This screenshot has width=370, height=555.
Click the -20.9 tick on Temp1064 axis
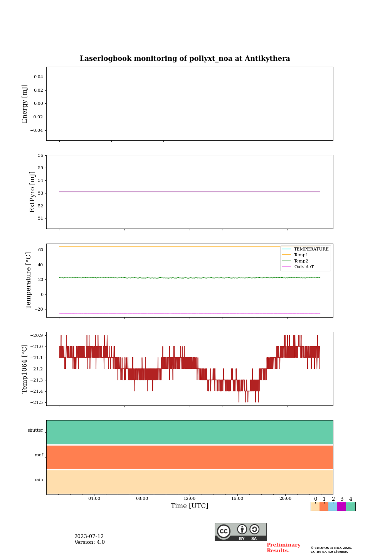click(x=37, y=335)
